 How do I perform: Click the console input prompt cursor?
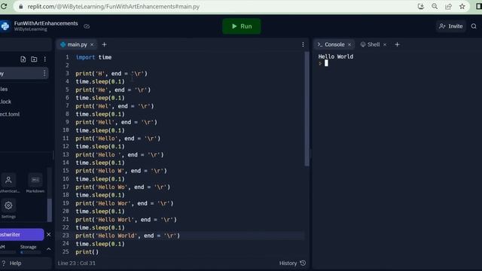[x=326, y=63]
